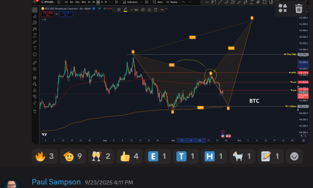Toggle the letter E reaction
The width and height of the screenshot is (313, 188).
pyautogui.click(x=158, y=156)
